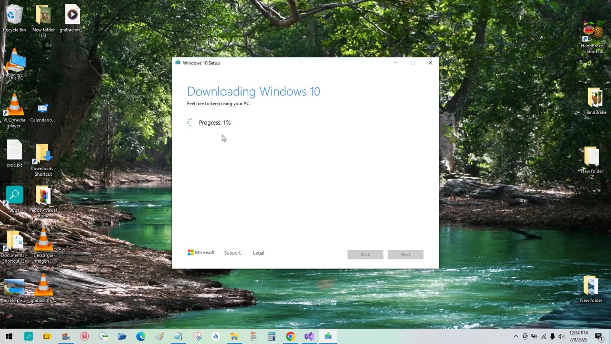Viewport: 611px width, 344px height.
Task: Open the teal magnifier app in taskbar
Action: pos(28,336)
